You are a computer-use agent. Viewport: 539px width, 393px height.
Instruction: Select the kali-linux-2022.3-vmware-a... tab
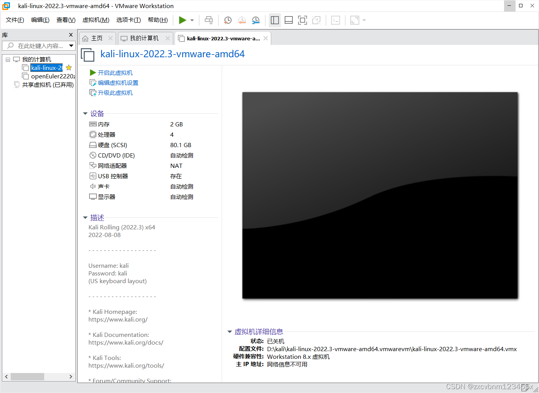[223, 38]
